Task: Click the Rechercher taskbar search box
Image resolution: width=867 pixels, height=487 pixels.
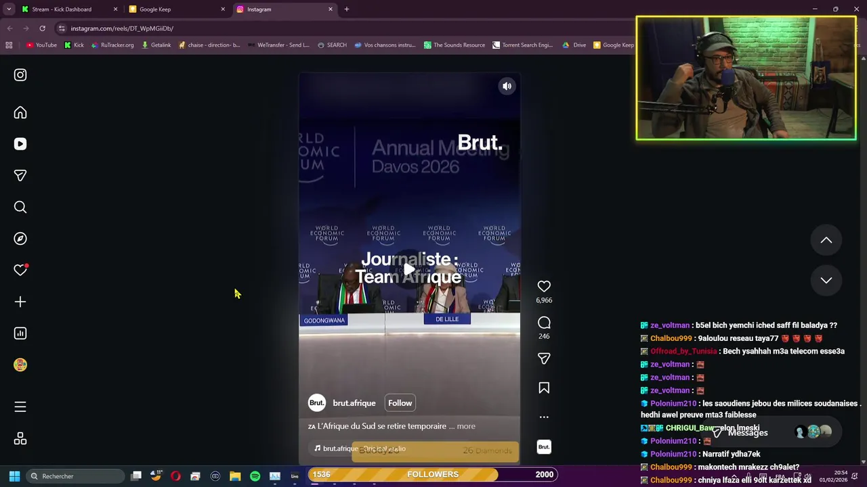Action: (75, 476)
